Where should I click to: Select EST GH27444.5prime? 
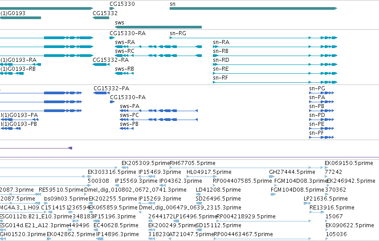tap(292, 172)
